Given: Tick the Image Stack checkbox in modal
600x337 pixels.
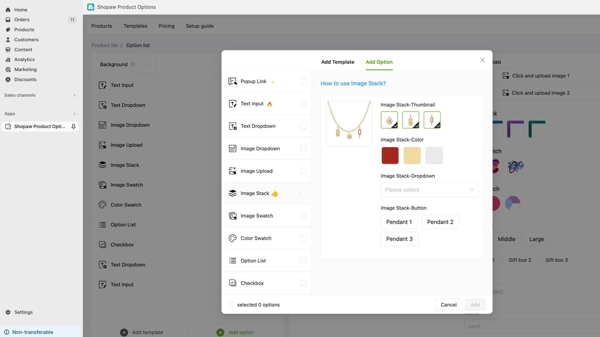Looking at the screenshot, I should [303, 193].
